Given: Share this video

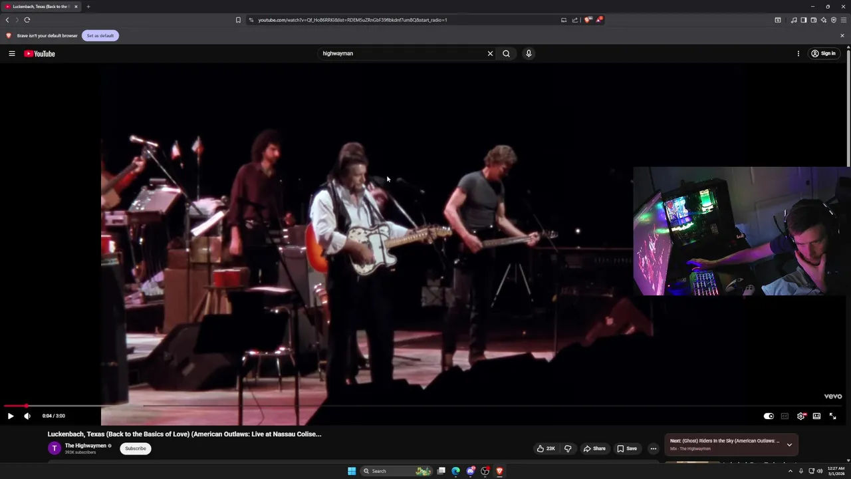Looking at the screenshot, I should point(594,449).
